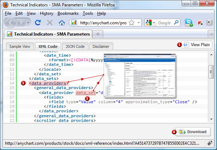Click the closing data_provider tag on line 20
The height and width of the screenshot is (150, 217).
click(59, 111)
